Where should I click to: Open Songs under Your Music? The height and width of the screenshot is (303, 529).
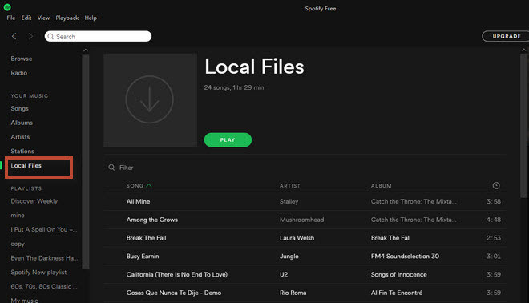(19, 109)
